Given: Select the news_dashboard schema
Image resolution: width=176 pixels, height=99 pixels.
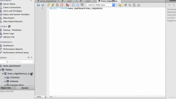Looking at the screenshot, I should (12, 66).
